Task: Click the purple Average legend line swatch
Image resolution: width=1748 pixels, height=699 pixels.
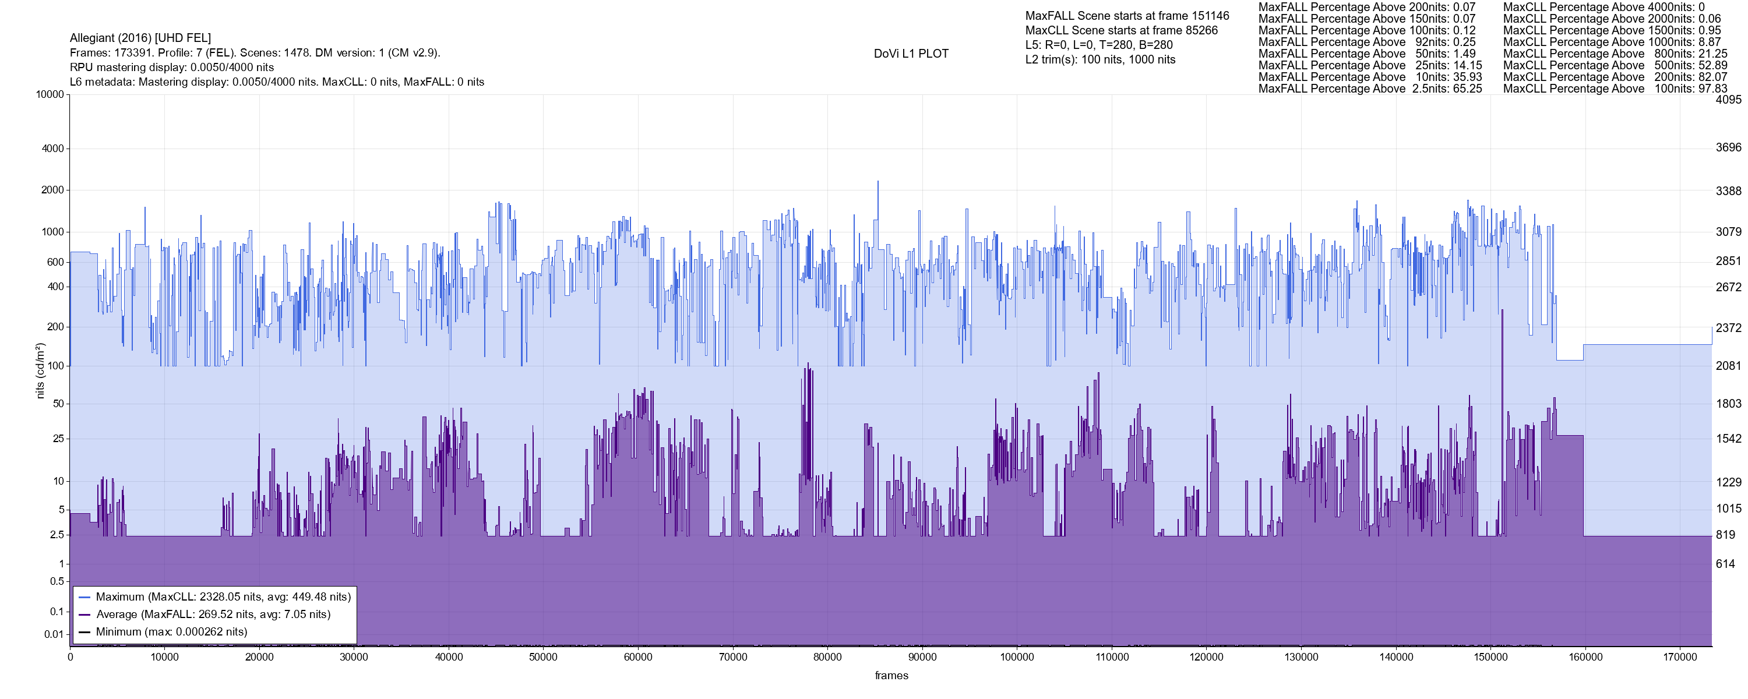Action: pos(84,615)
